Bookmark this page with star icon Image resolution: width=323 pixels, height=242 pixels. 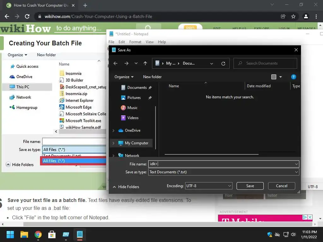point(293,16)
